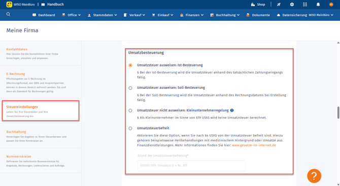Open the Kleinunternehmerregelung help info icon
This screenshot has height=186, width=340.
click(x=232, y=110)
